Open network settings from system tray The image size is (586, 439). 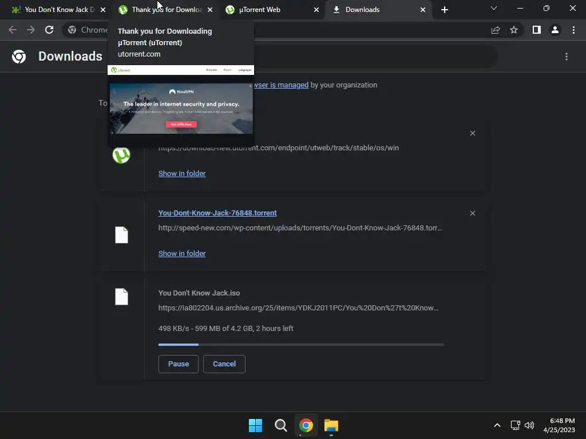[x=516, y=425]
